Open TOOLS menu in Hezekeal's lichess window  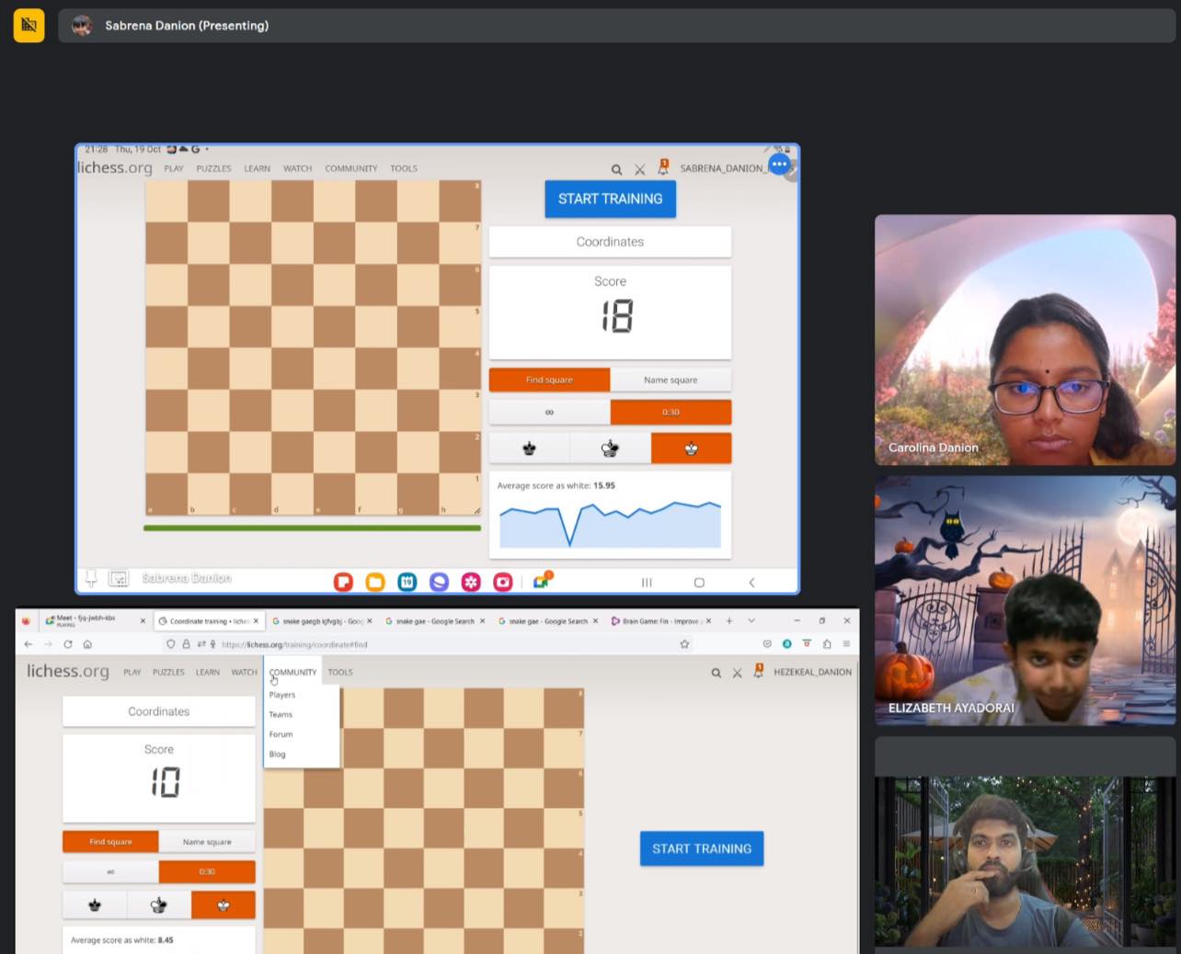click(x=340, y=672)
